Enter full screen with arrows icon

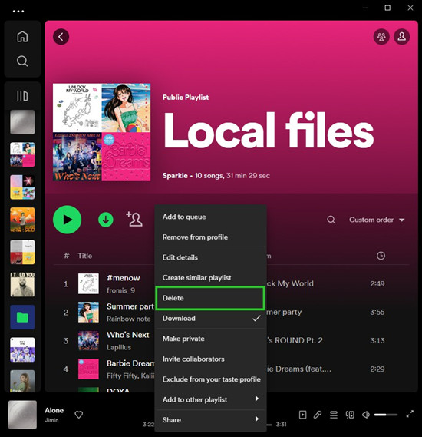(410, 414)
